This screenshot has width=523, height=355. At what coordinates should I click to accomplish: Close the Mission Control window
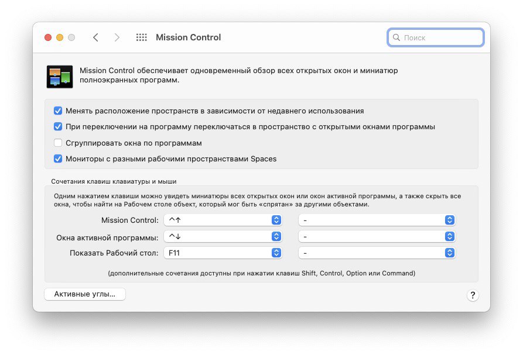pos(48,37)
